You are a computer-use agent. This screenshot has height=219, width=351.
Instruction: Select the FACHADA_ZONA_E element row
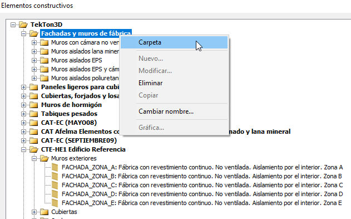pyautogui.click(x=202, y=203)
